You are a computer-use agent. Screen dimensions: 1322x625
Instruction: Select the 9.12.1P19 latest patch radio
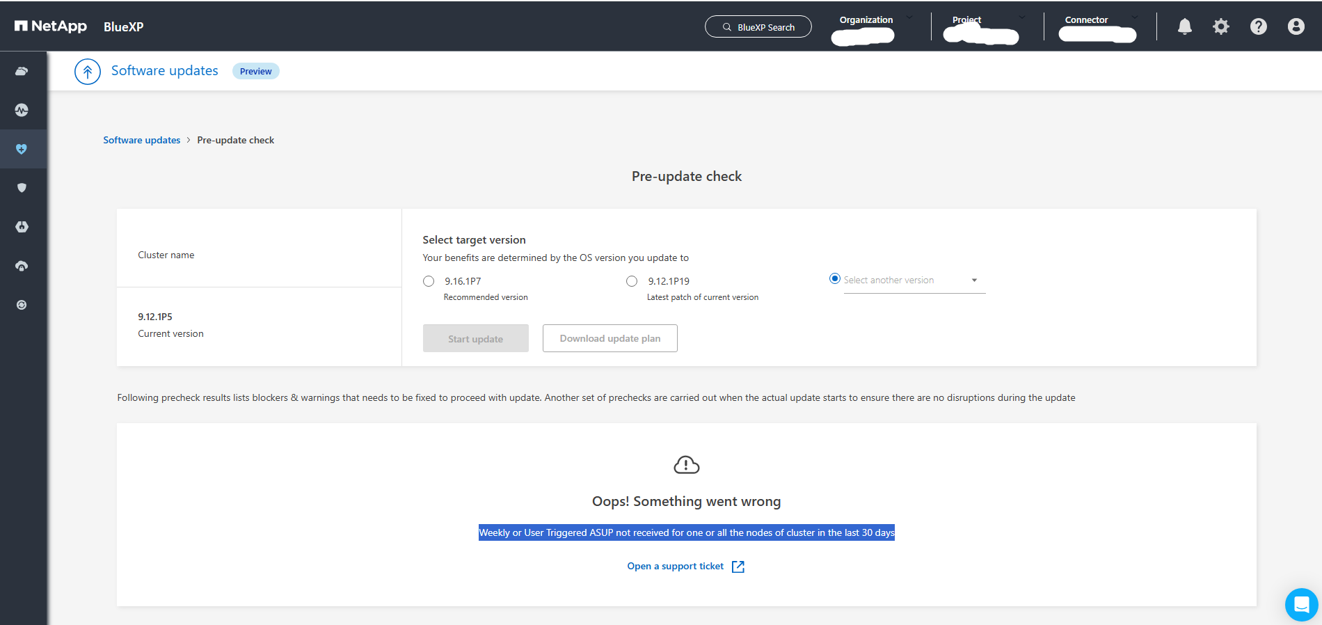[632, 281]
